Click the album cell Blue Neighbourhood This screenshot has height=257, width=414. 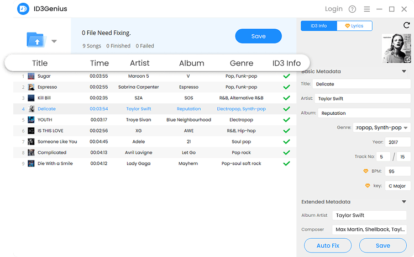pos(188,120)
